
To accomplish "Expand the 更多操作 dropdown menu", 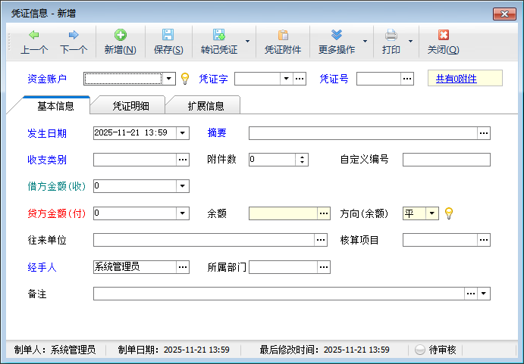I will pos(365,41).
